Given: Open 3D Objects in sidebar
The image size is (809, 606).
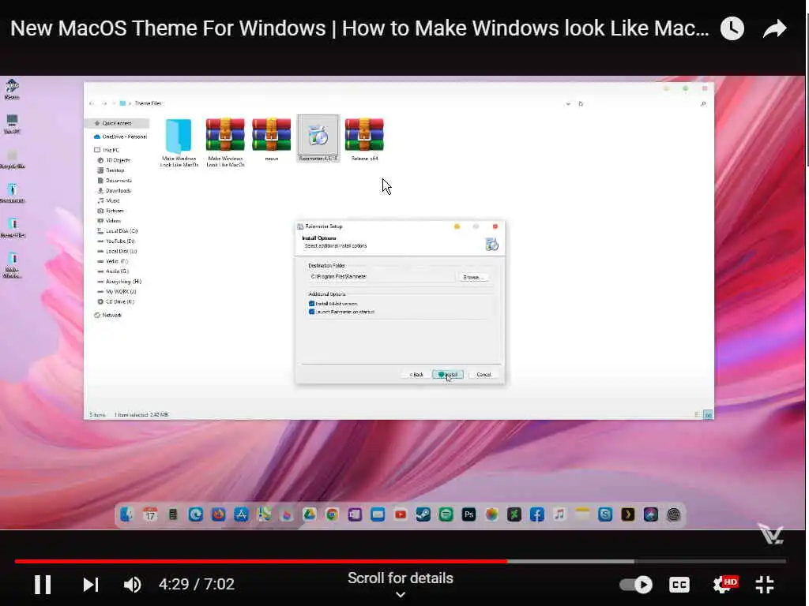Looking at the screenshot, I should [114, 160].
